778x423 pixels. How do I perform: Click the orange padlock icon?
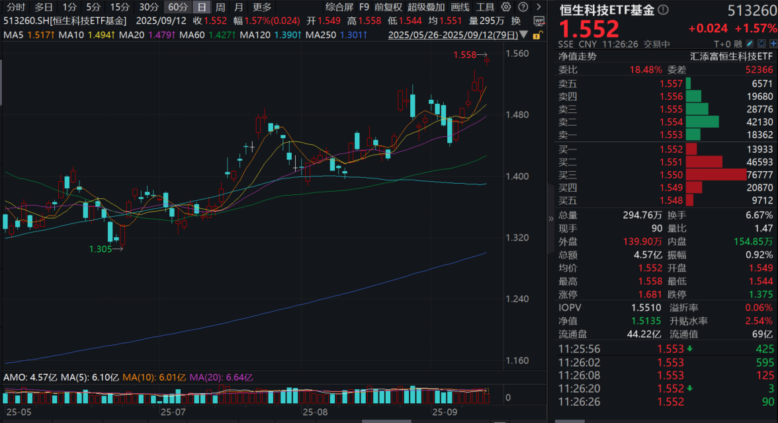point(537,34)
